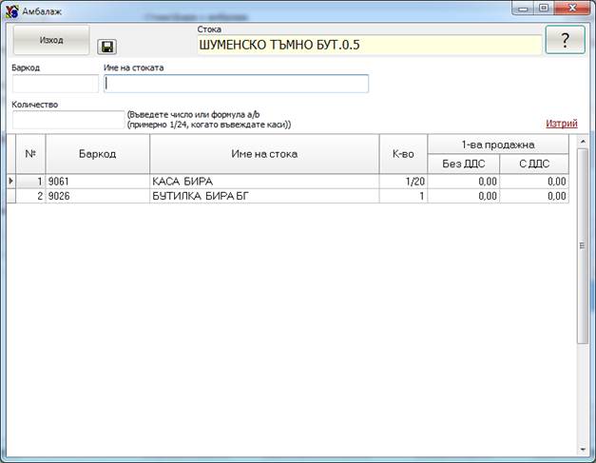The height and width of the screenshot is (463, 596).
Task: Select the БУТИЛКА БИРА БГ row name
Action: point(264,196)
